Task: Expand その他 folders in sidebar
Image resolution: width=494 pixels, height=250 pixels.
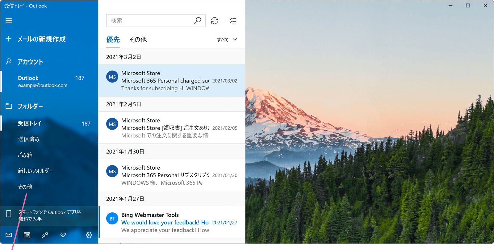Action: click(25, 187)
